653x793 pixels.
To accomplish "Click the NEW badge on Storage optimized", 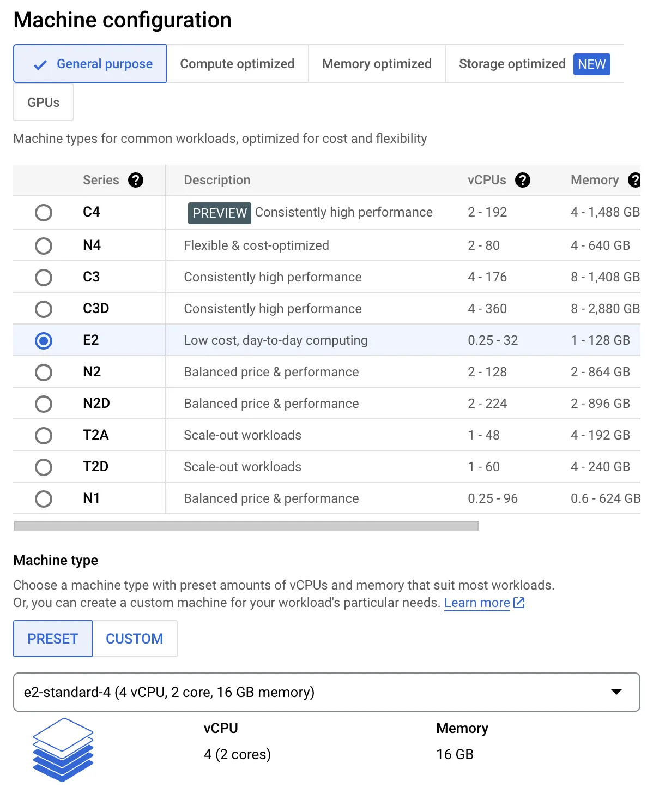I will coord(591,64).
